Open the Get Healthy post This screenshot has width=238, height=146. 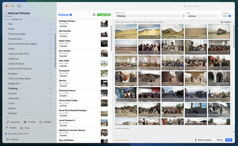click(83, 33)
